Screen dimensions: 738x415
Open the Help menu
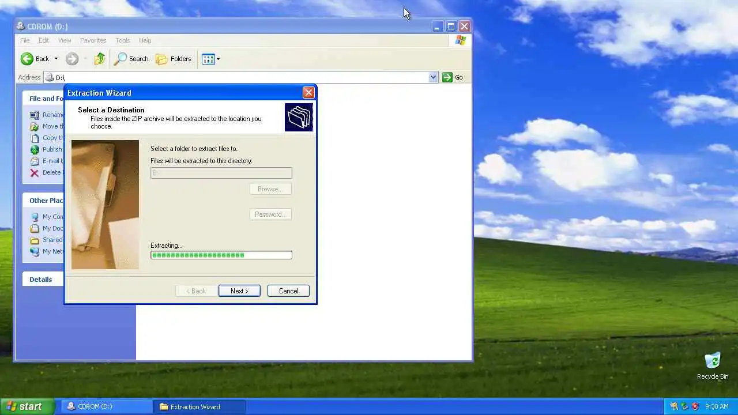[x=145, y=40]
